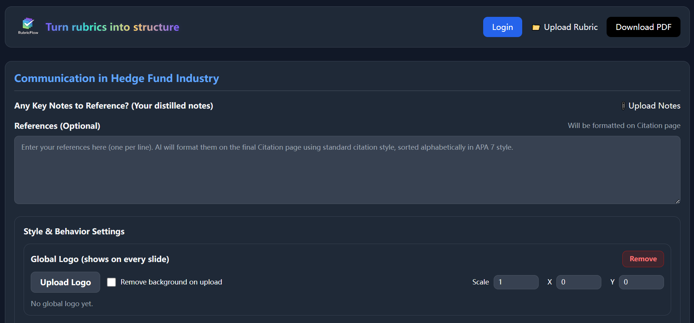Focus the References text area
Image resolution: width=694 pixels, height=323 pixels.
(x=347, y=170)
